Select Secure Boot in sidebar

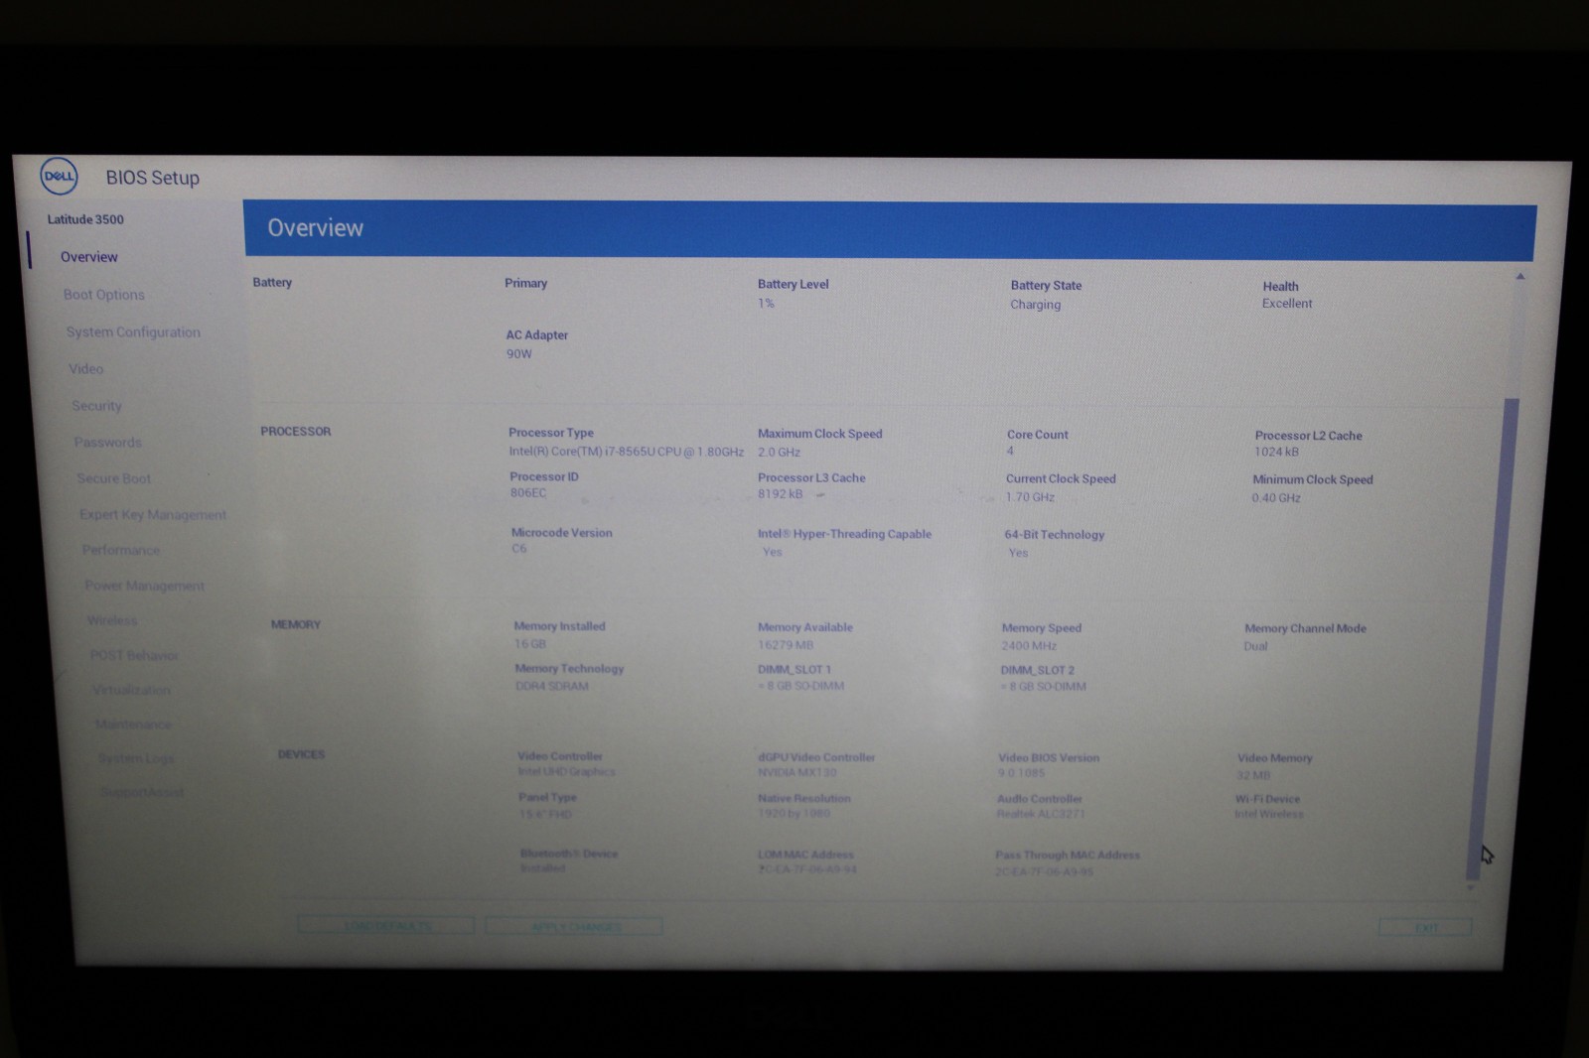click(113, 478)
